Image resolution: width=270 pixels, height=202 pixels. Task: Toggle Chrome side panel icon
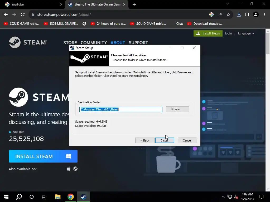(x=247, y=15)
